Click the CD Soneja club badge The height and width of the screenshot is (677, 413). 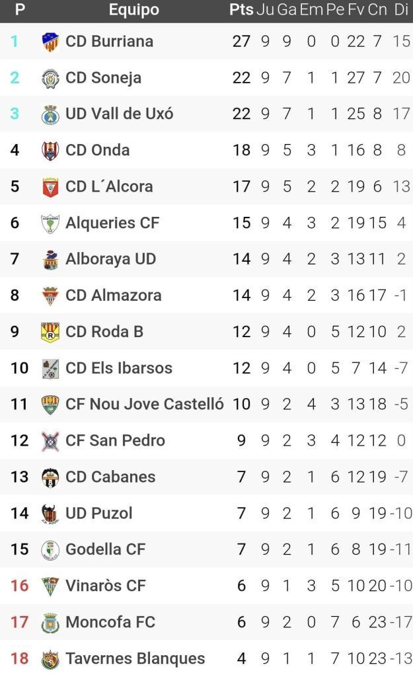[50, 78]
